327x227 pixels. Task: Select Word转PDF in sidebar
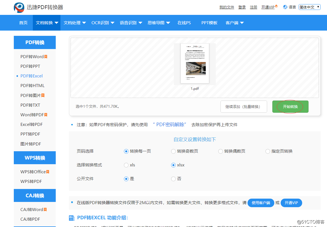[x=32, y=115]
